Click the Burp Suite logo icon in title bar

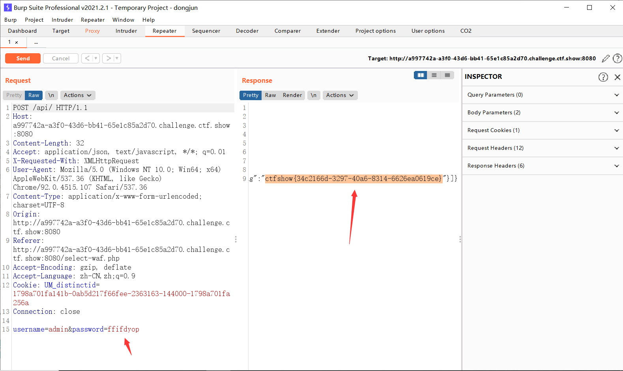click(x=7, y=7)
